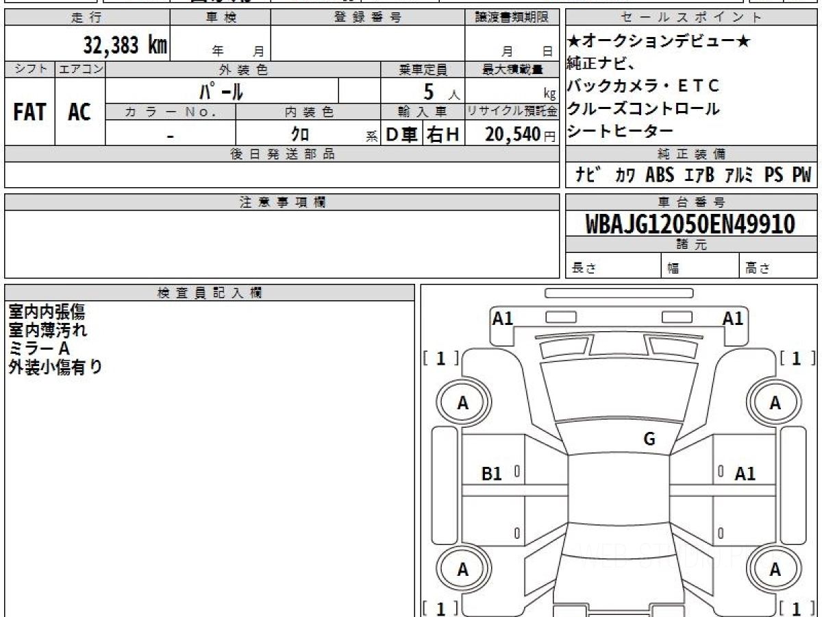Click the recycle deposit 20,540円
Image resolution: width=822 pixels, height=617 pixels.
tap(521, 134)
